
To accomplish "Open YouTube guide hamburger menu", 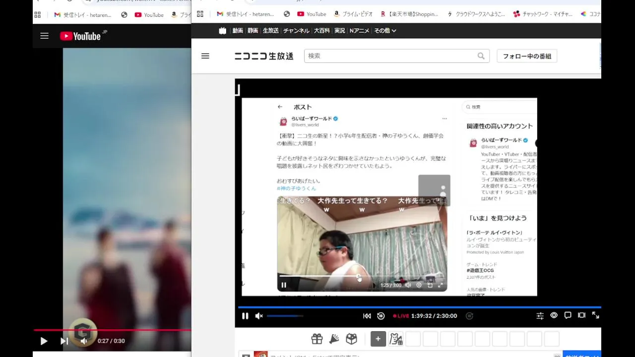I will click(45, 36).
